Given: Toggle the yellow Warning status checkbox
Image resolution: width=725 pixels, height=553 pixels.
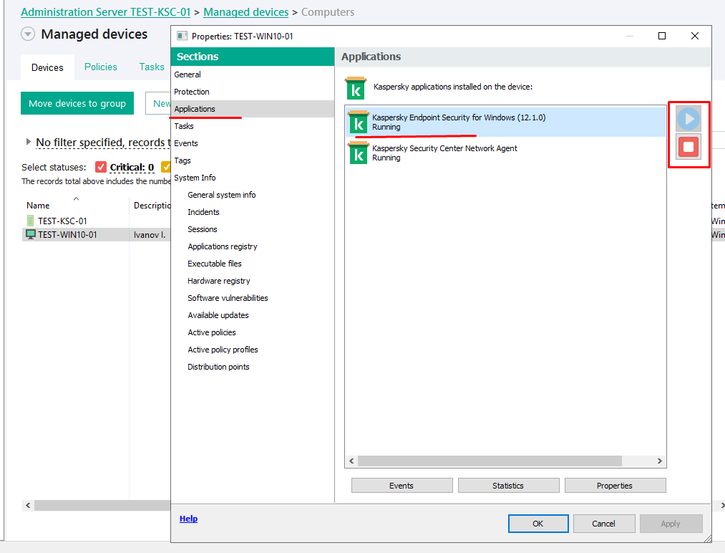Looking at the screenshot, I should [x=165, y=167].
